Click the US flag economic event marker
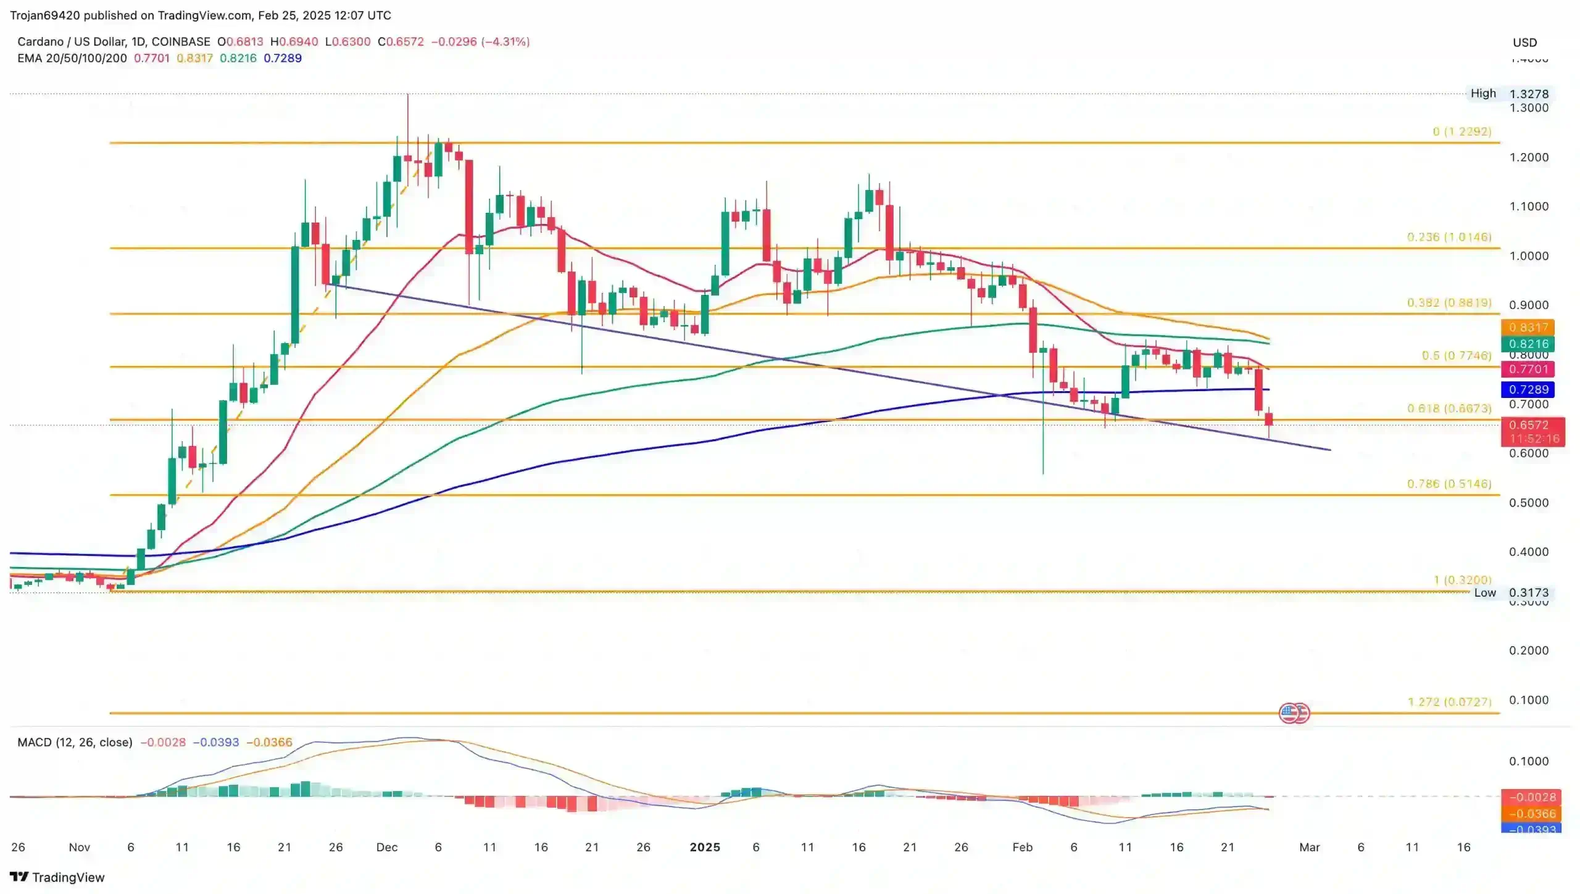 pyautogui.click(x=1294, y=713)
